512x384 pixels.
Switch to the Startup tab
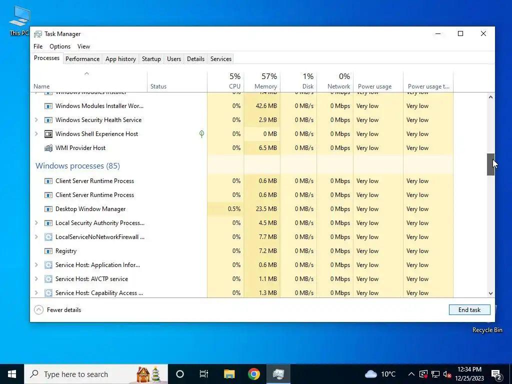151,59
